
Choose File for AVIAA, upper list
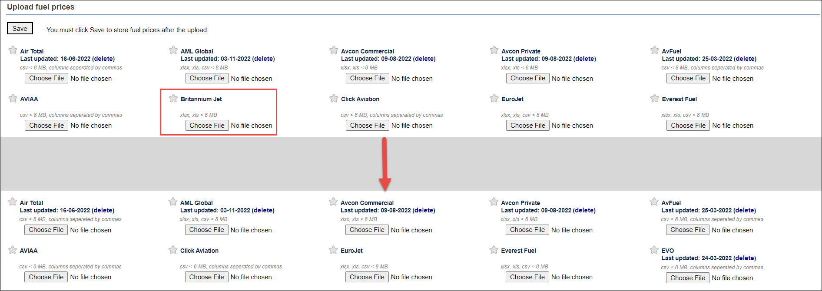(46, 126)
